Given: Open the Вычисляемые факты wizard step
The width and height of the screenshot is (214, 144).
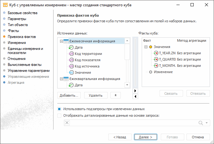Looking at the screenshot, I should (x=25, y=65).
